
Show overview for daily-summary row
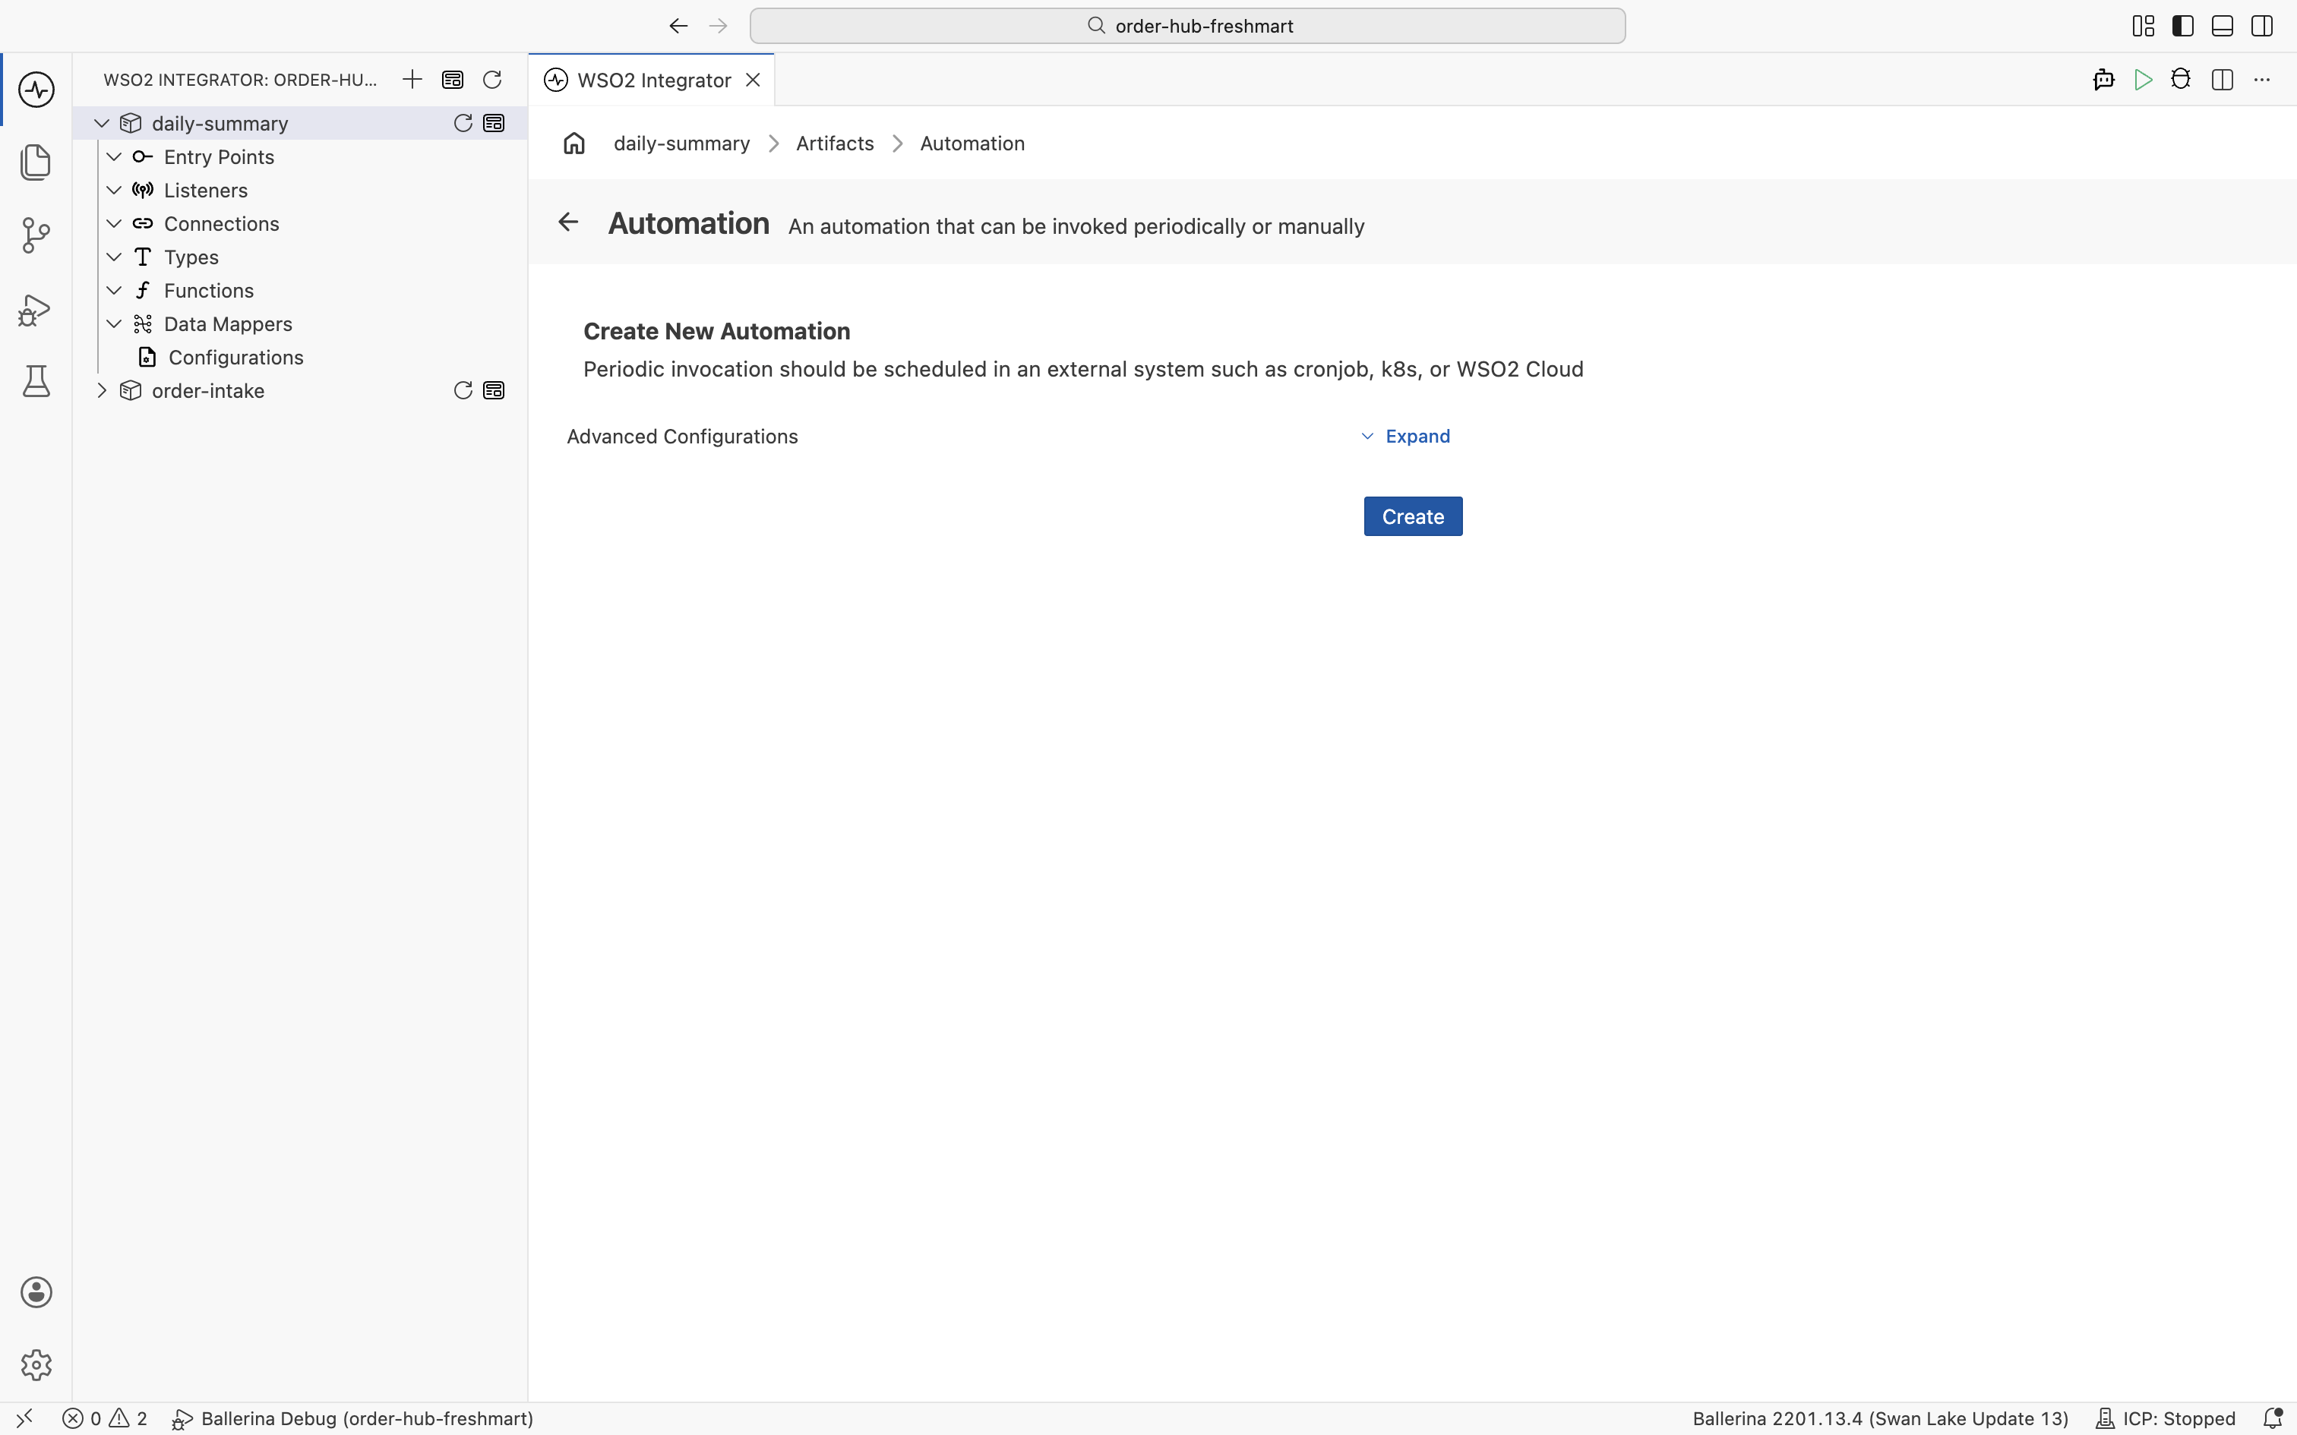494,123
